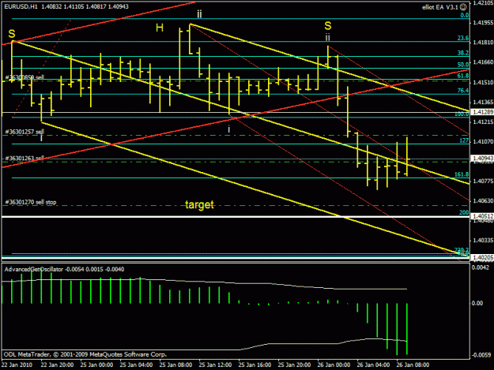
Task: Click the '25 Jan 12:00' time axis label
Action: coord(215,365)
